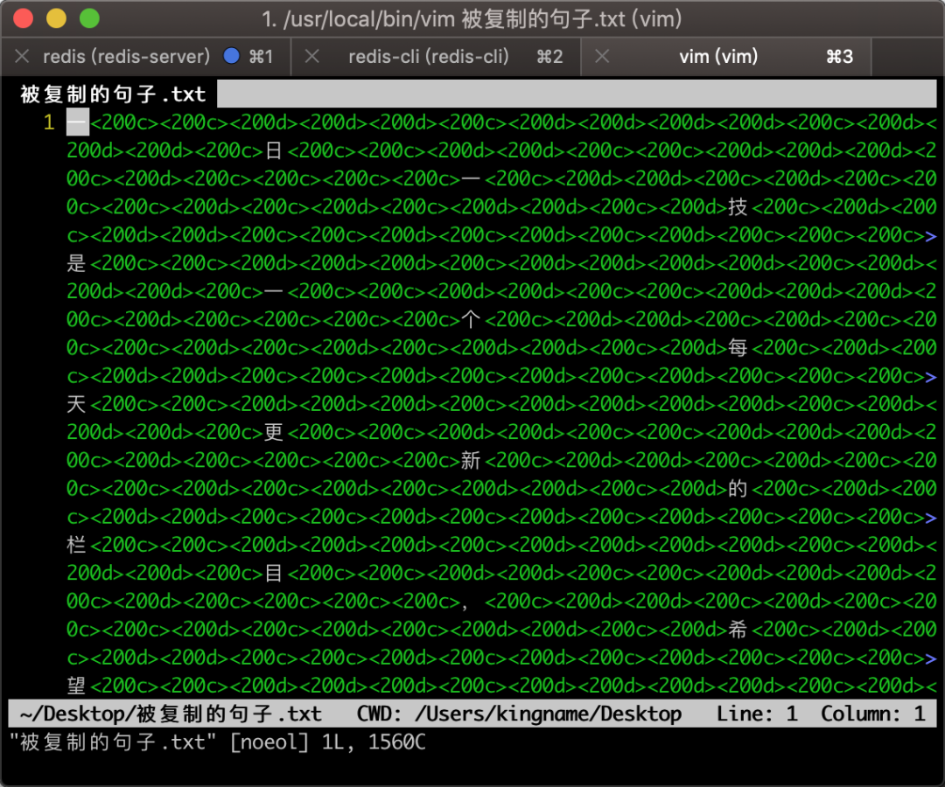This screenshot has height=787, width=945.
Task: Click the character 个 in the text
Action: click(x=471, y=320)
